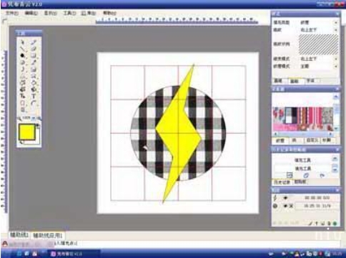Select the filled black circle tool
The height and width of the screenshot is (258, 346).
[22, 56]
